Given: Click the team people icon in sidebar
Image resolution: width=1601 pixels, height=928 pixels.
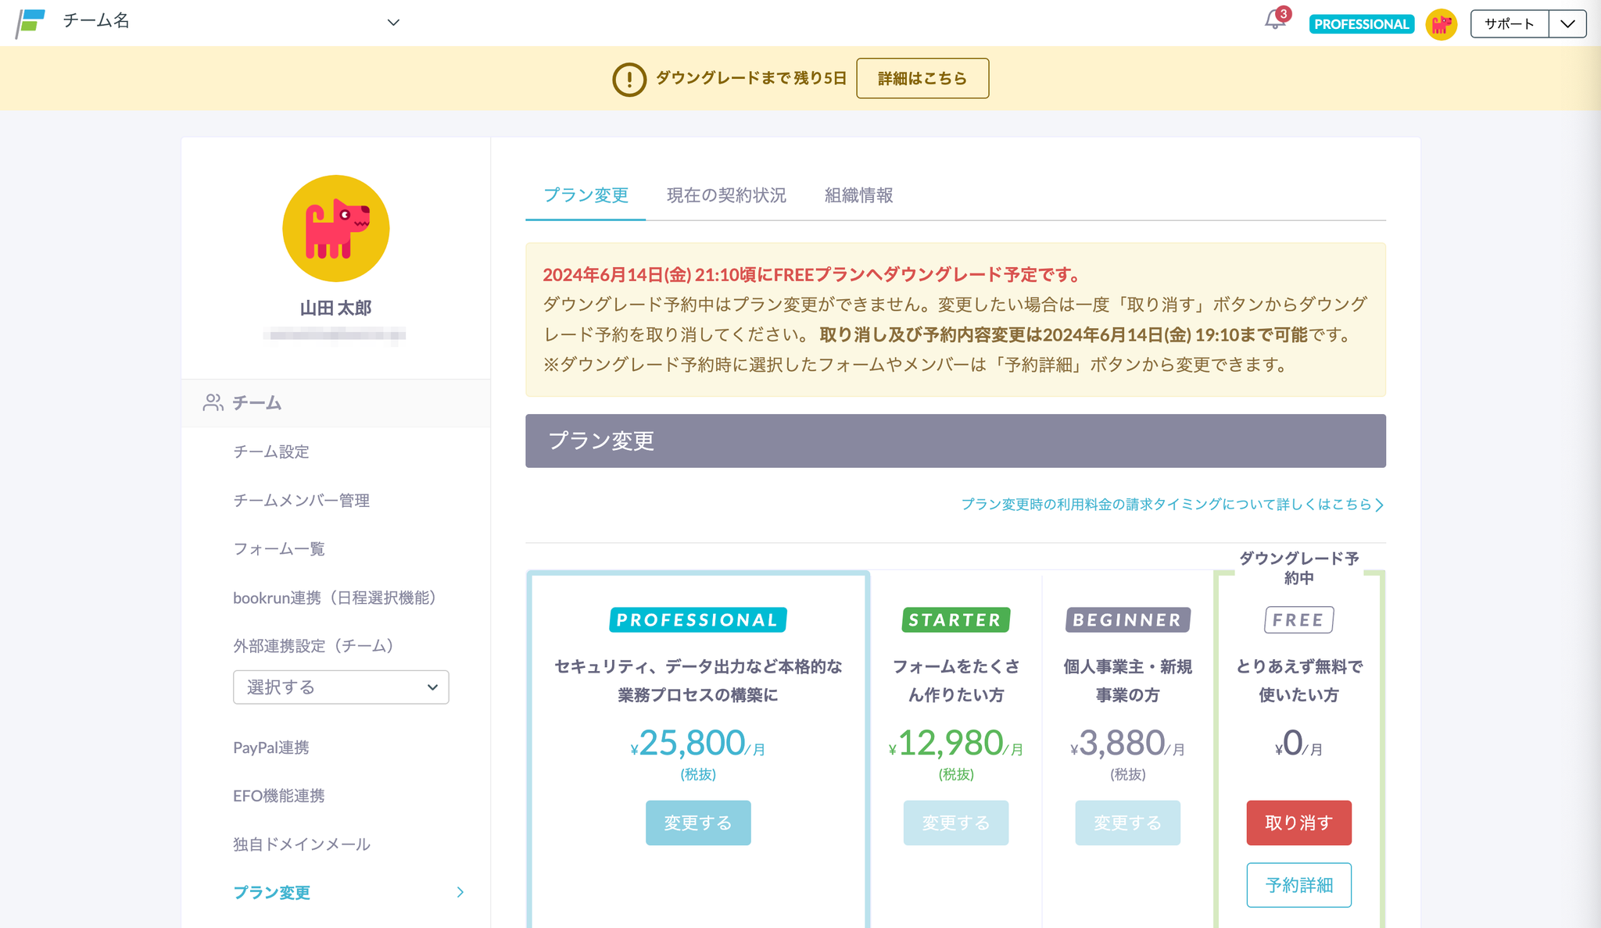Looking at the screenshot, I should point(213,402).
